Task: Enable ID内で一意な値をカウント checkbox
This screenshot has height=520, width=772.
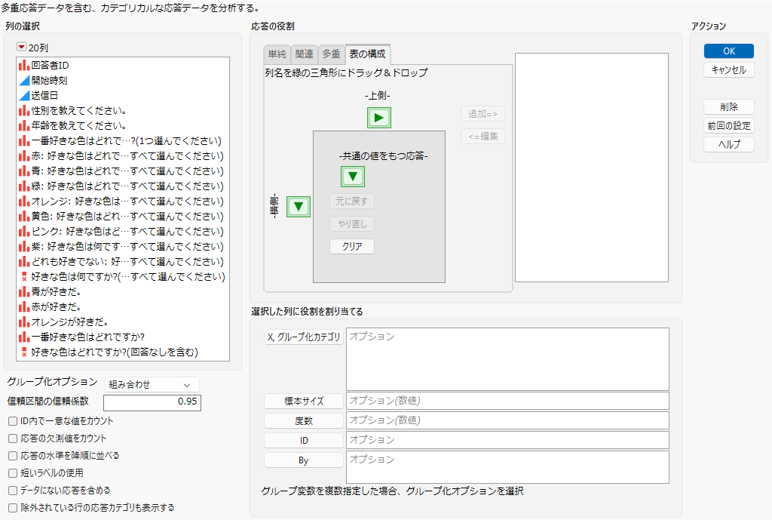Action: click(x=13, y=421)
